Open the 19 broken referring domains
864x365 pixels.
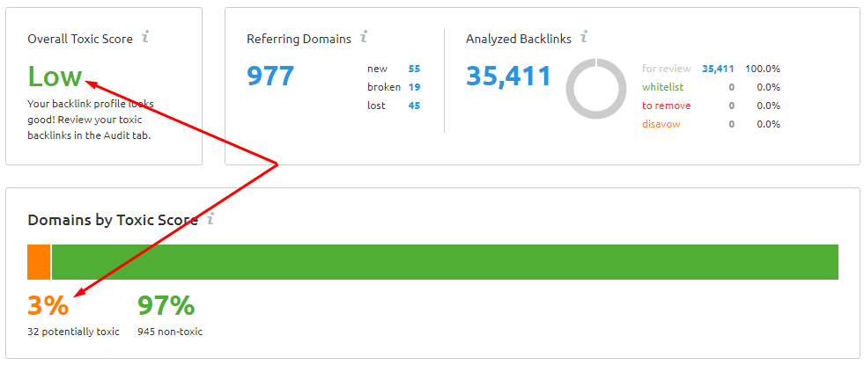414,87
